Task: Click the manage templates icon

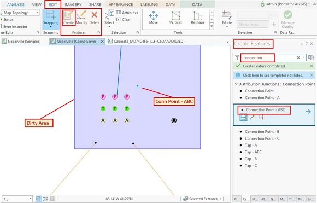Action: pyautogui.click(x=311, y=57)
